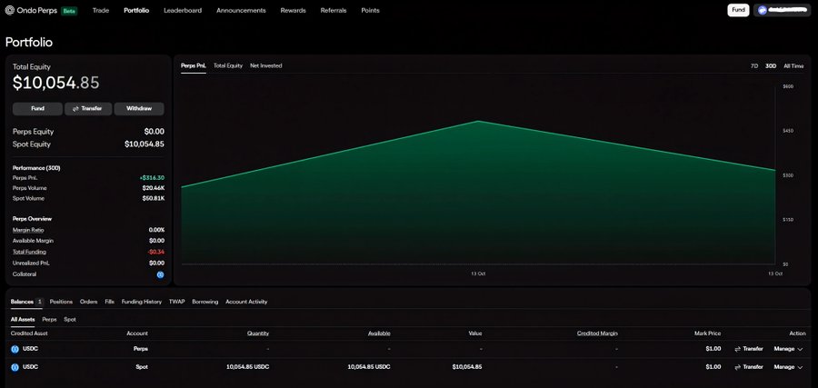Open the Referrals page
The height and width of the screenshot is (388, 818).
coord(334,10)
